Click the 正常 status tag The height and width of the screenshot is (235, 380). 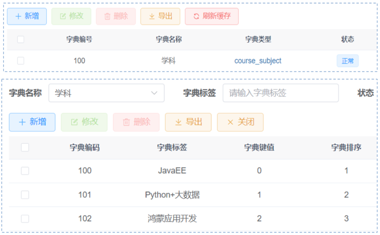click(x=347, y=61)
